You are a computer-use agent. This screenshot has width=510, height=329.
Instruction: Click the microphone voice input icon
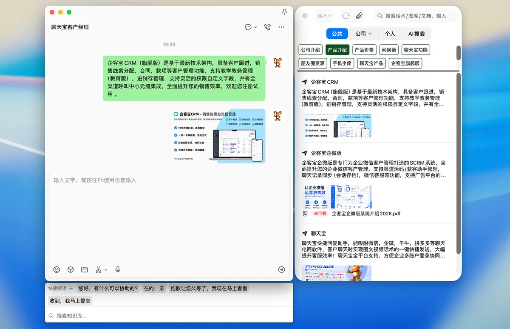click(x=118, y=269)
